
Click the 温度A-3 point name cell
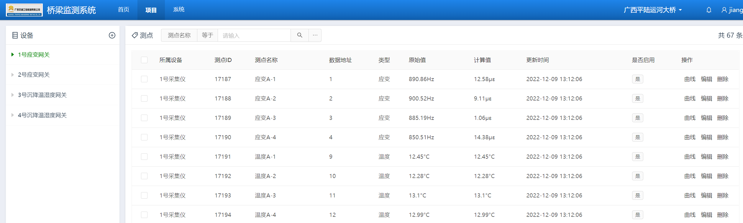click(265, 195)
